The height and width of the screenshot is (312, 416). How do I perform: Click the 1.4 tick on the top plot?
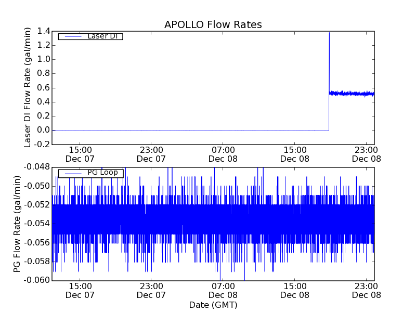(x=44, y=31)
